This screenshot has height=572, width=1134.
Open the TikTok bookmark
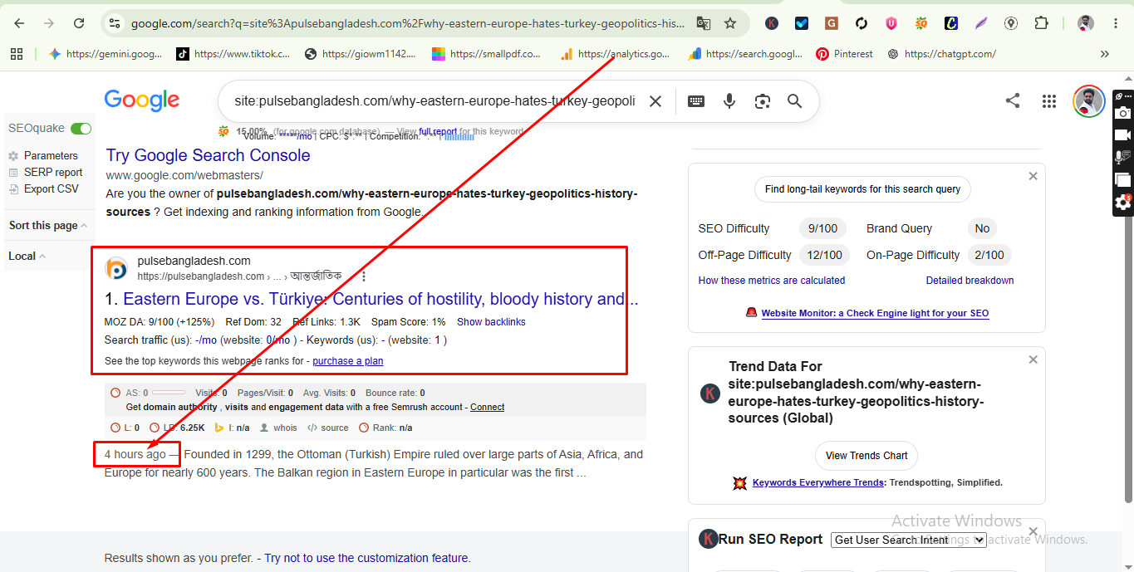tap(233, 54)
